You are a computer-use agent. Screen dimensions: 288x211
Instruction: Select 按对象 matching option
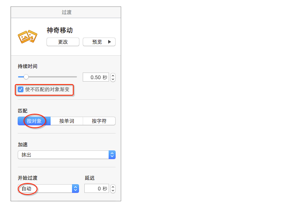[x=34, y=121]
